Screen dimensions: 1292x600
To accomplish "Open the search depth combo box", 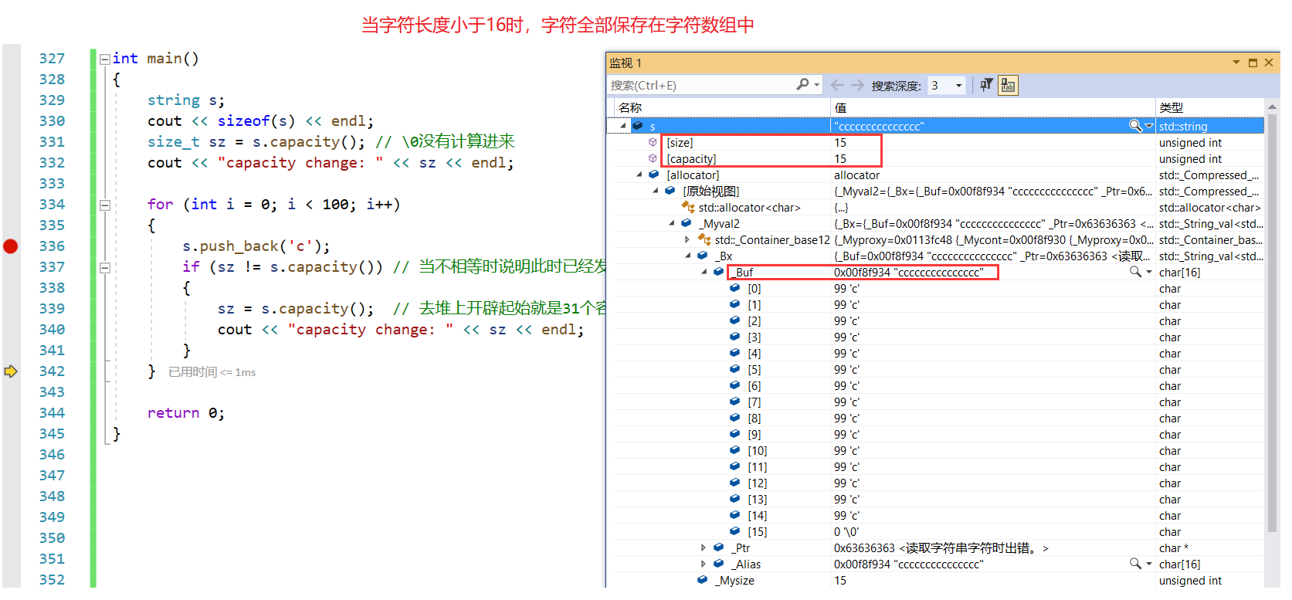I will pos(947,85).
